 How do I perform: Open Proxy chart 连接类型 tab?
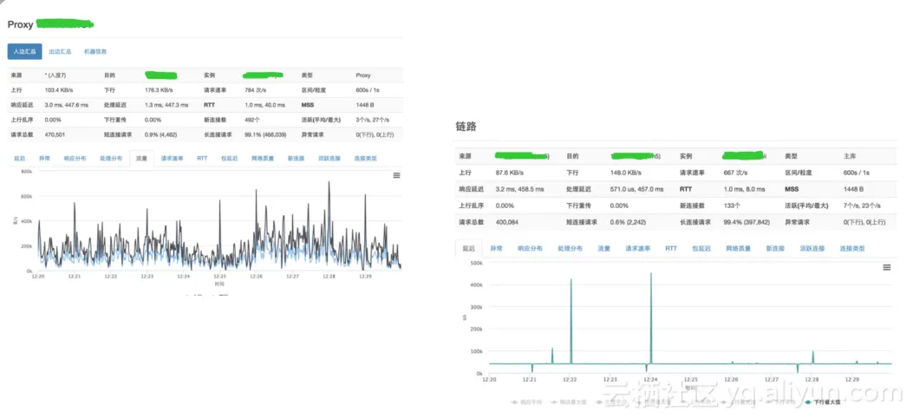tap(365, 159)
